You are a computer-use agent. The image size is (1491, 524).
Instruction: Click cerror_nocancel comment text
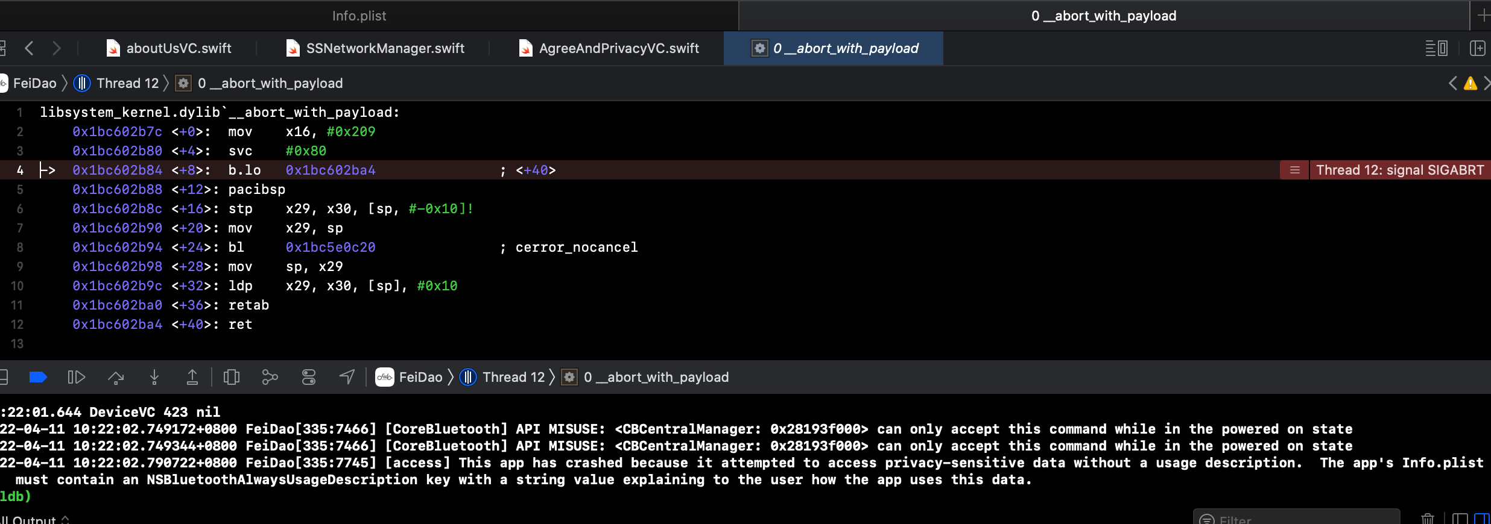[577, 247]
